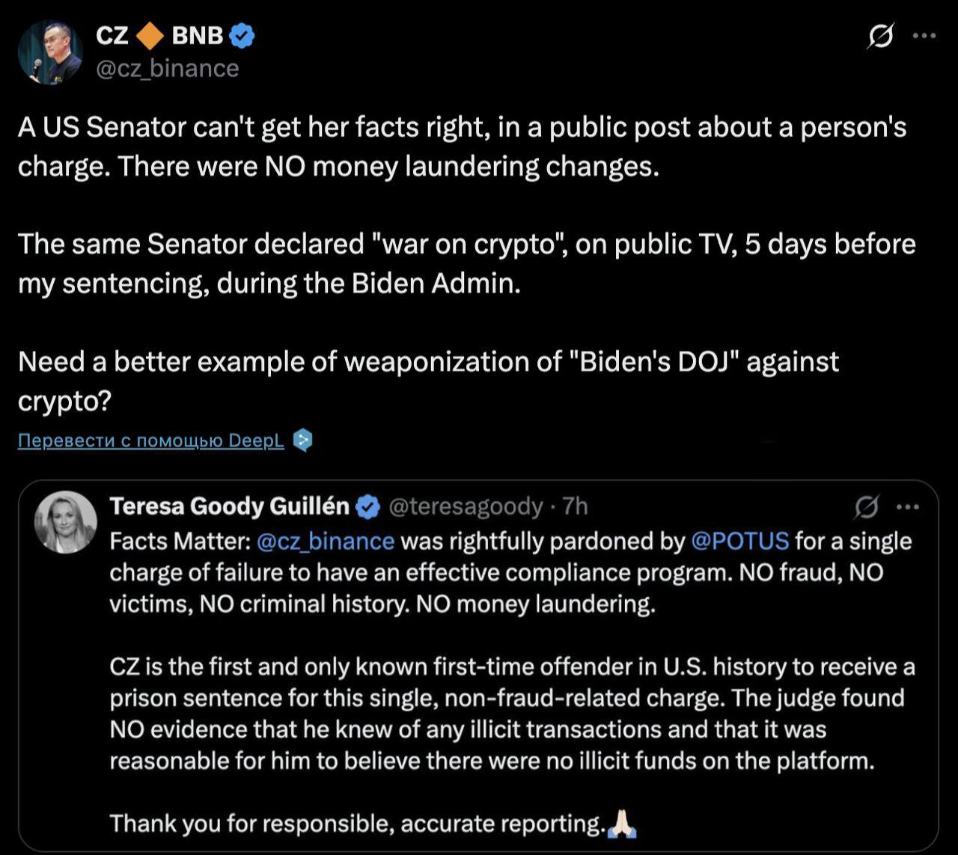Click the Grok icon in the quoted post

point(867,508)
